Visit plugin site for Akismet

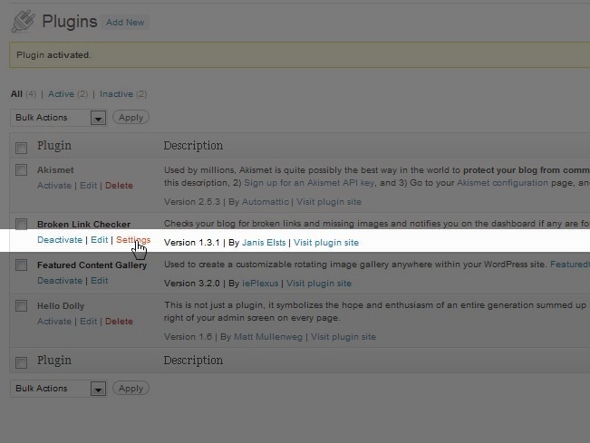tap(329, 201)
